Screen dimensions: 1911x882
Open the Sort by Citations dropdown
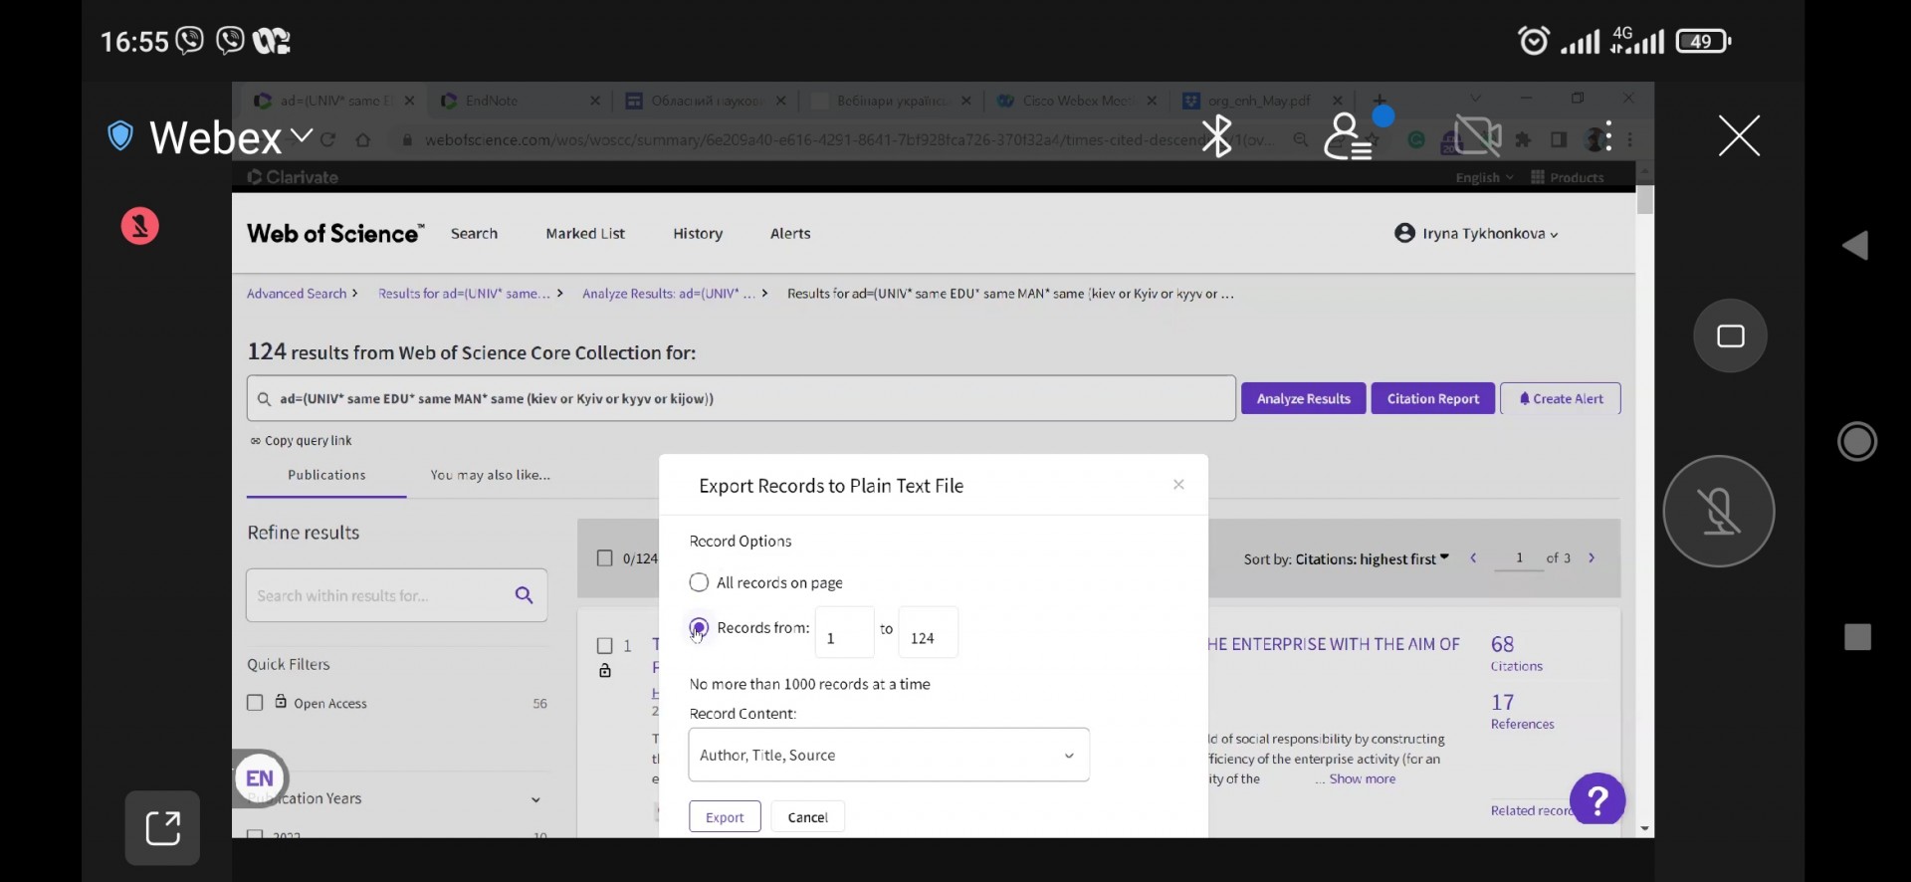click(1346, 559)
